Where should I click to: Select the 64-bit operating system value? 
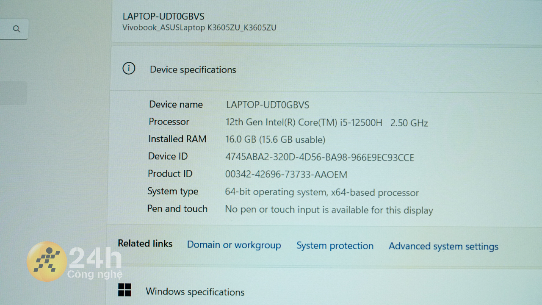322,193
